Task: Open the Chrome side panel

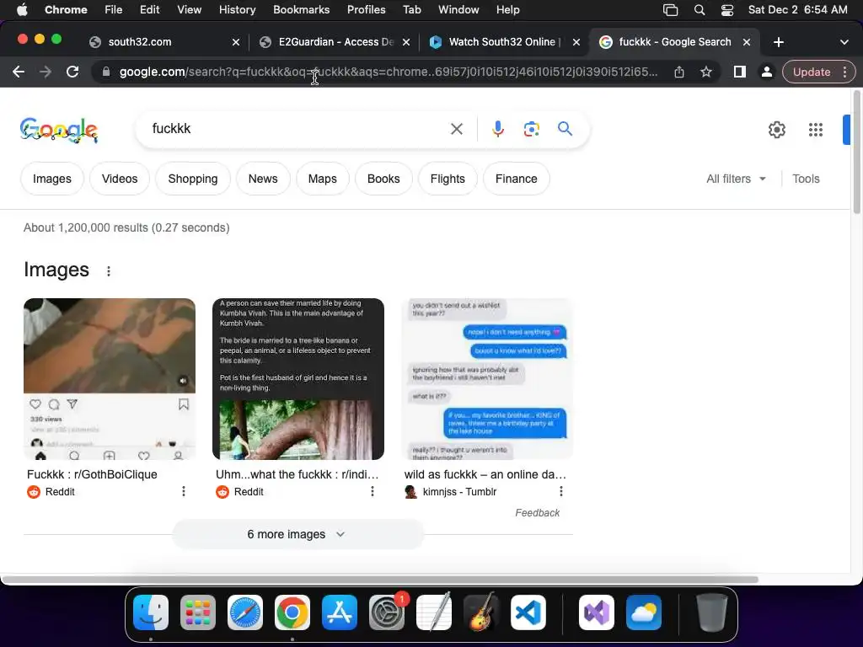Action: point(740,72)
